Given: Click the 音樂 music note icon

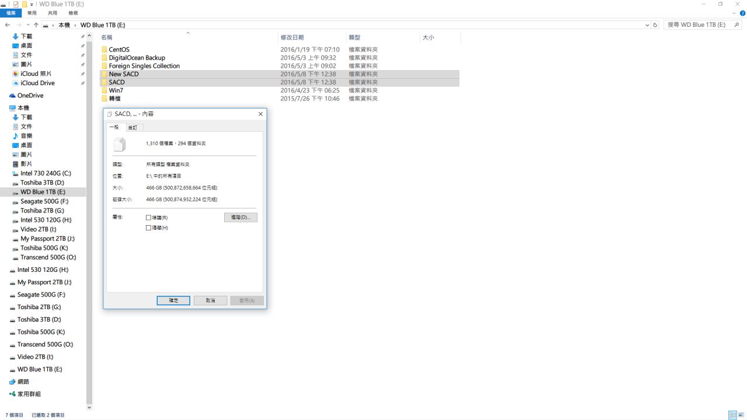Looking at the screenshot, I should pyautogui.click(x=15, y=136).
